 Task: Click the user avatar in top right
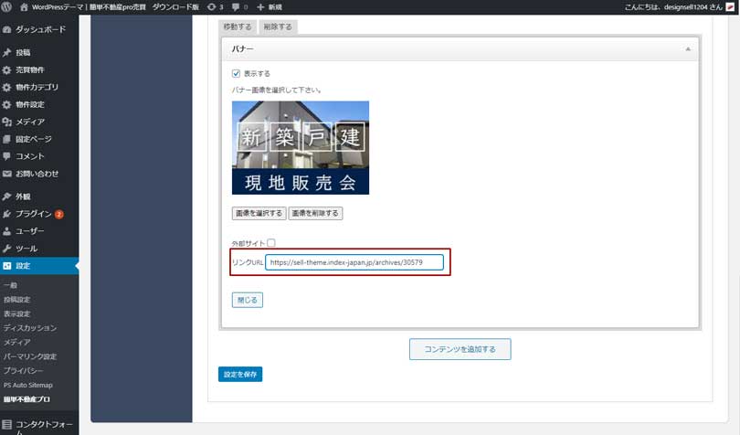click(731, 6)
